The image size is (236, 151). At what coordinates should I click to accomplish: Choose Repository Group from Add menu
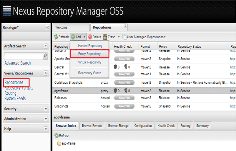click(90, 73)
